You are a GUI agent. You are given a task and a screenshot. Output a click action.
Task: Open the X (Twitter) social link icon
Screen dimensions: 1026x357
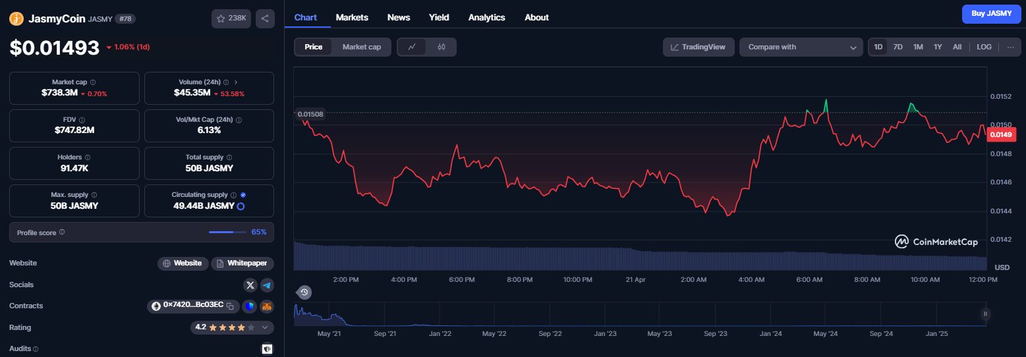click(x=250, y=285)
